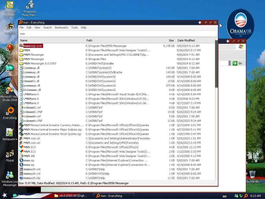Image resolution: width=265 pixels, height=199 pixels.
Task: Select the msnmsgr.exe file icon
Action: point(21,46)
